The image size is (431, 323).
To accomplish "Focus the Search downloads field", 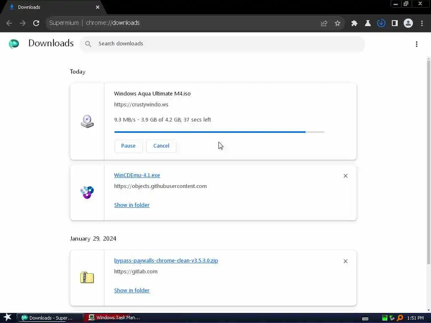I will [x=222, y=44].
